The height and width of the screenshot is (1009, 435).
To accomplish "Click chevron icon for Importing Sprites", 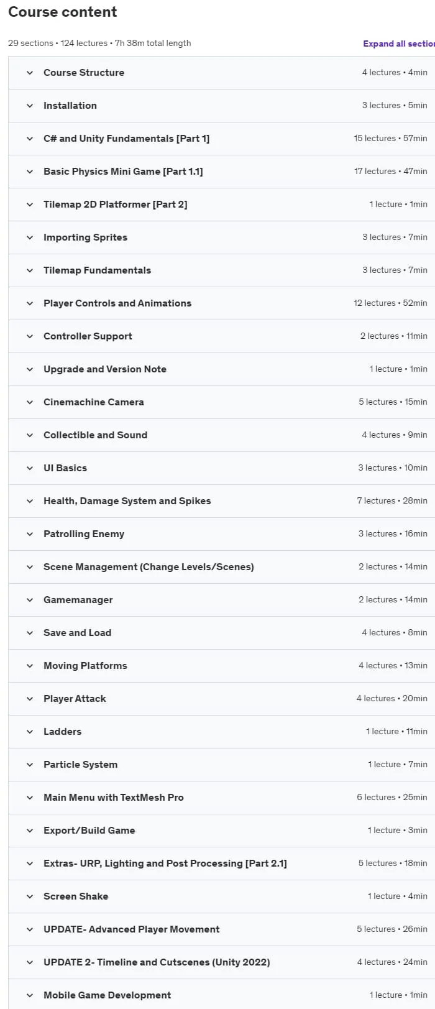I will [x=30, y=237].
